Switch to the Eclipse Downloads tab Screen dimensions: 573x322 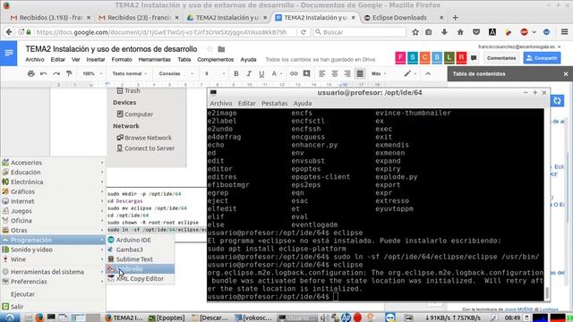[x=399, y=18]
